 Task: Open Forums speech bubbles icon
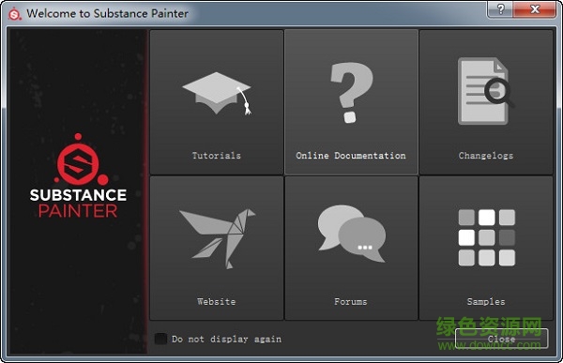(352, 234)
